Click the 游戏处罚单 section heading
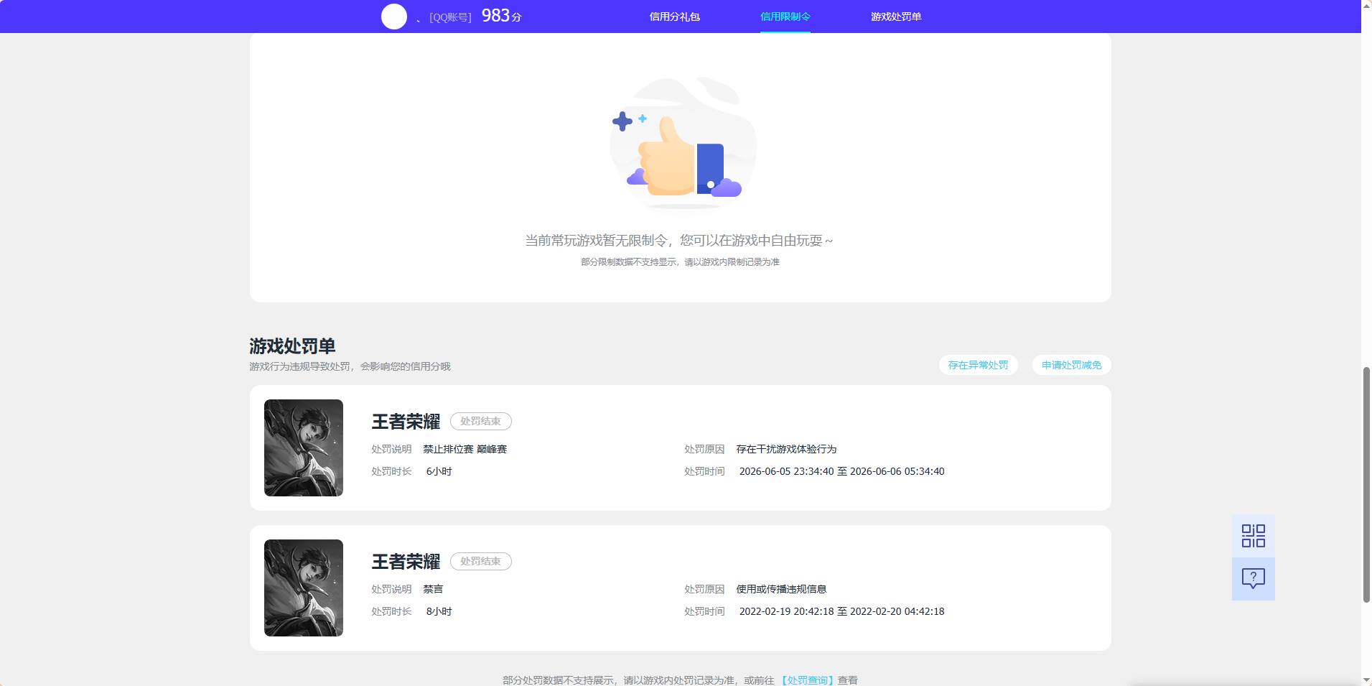Screen dimensions: 1372x686 tap(292, 346)
